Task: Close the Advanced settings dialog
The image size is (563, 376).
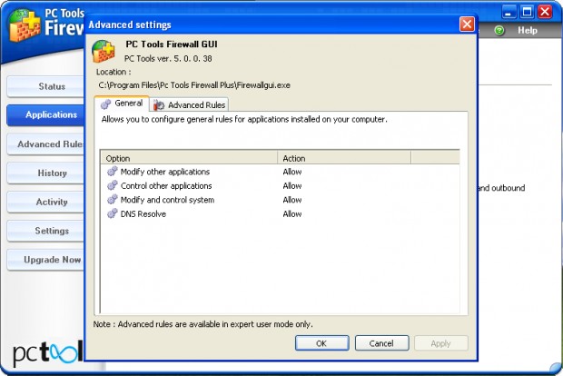Action: pyautogui.click(x=467, y=25)
